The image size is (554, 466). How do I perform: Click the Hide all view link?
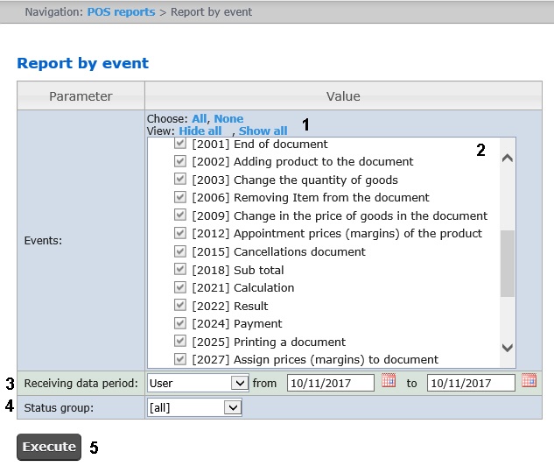pyautogui.click(x=200, y=131)
